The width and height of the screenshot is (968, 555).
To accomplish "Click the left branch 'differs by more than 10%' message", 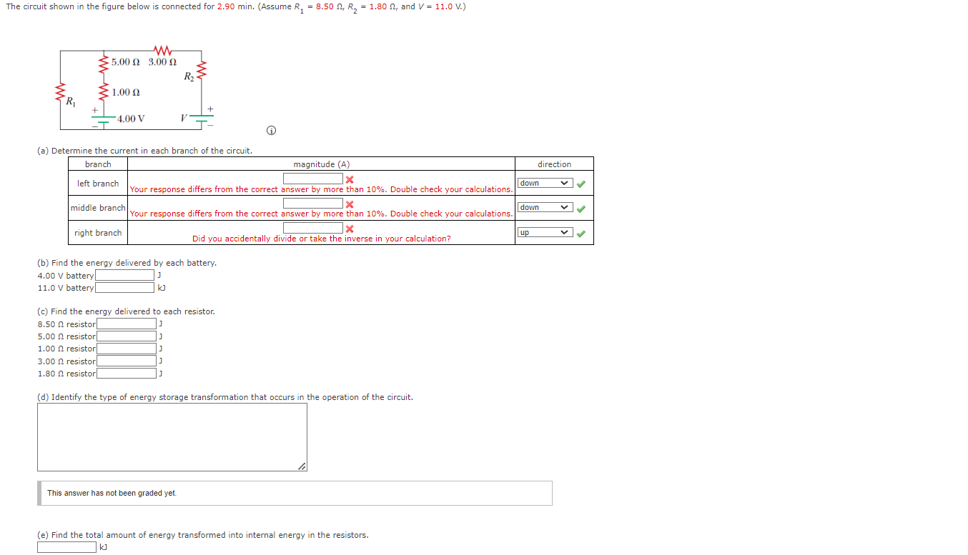I will coord(321,189).
